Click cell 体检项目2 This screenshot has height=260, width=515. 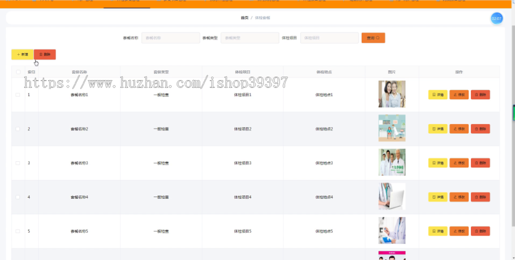pos(243,129)
